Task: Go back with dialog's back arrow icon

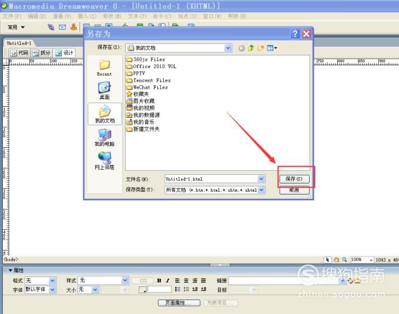Action: 242,48
